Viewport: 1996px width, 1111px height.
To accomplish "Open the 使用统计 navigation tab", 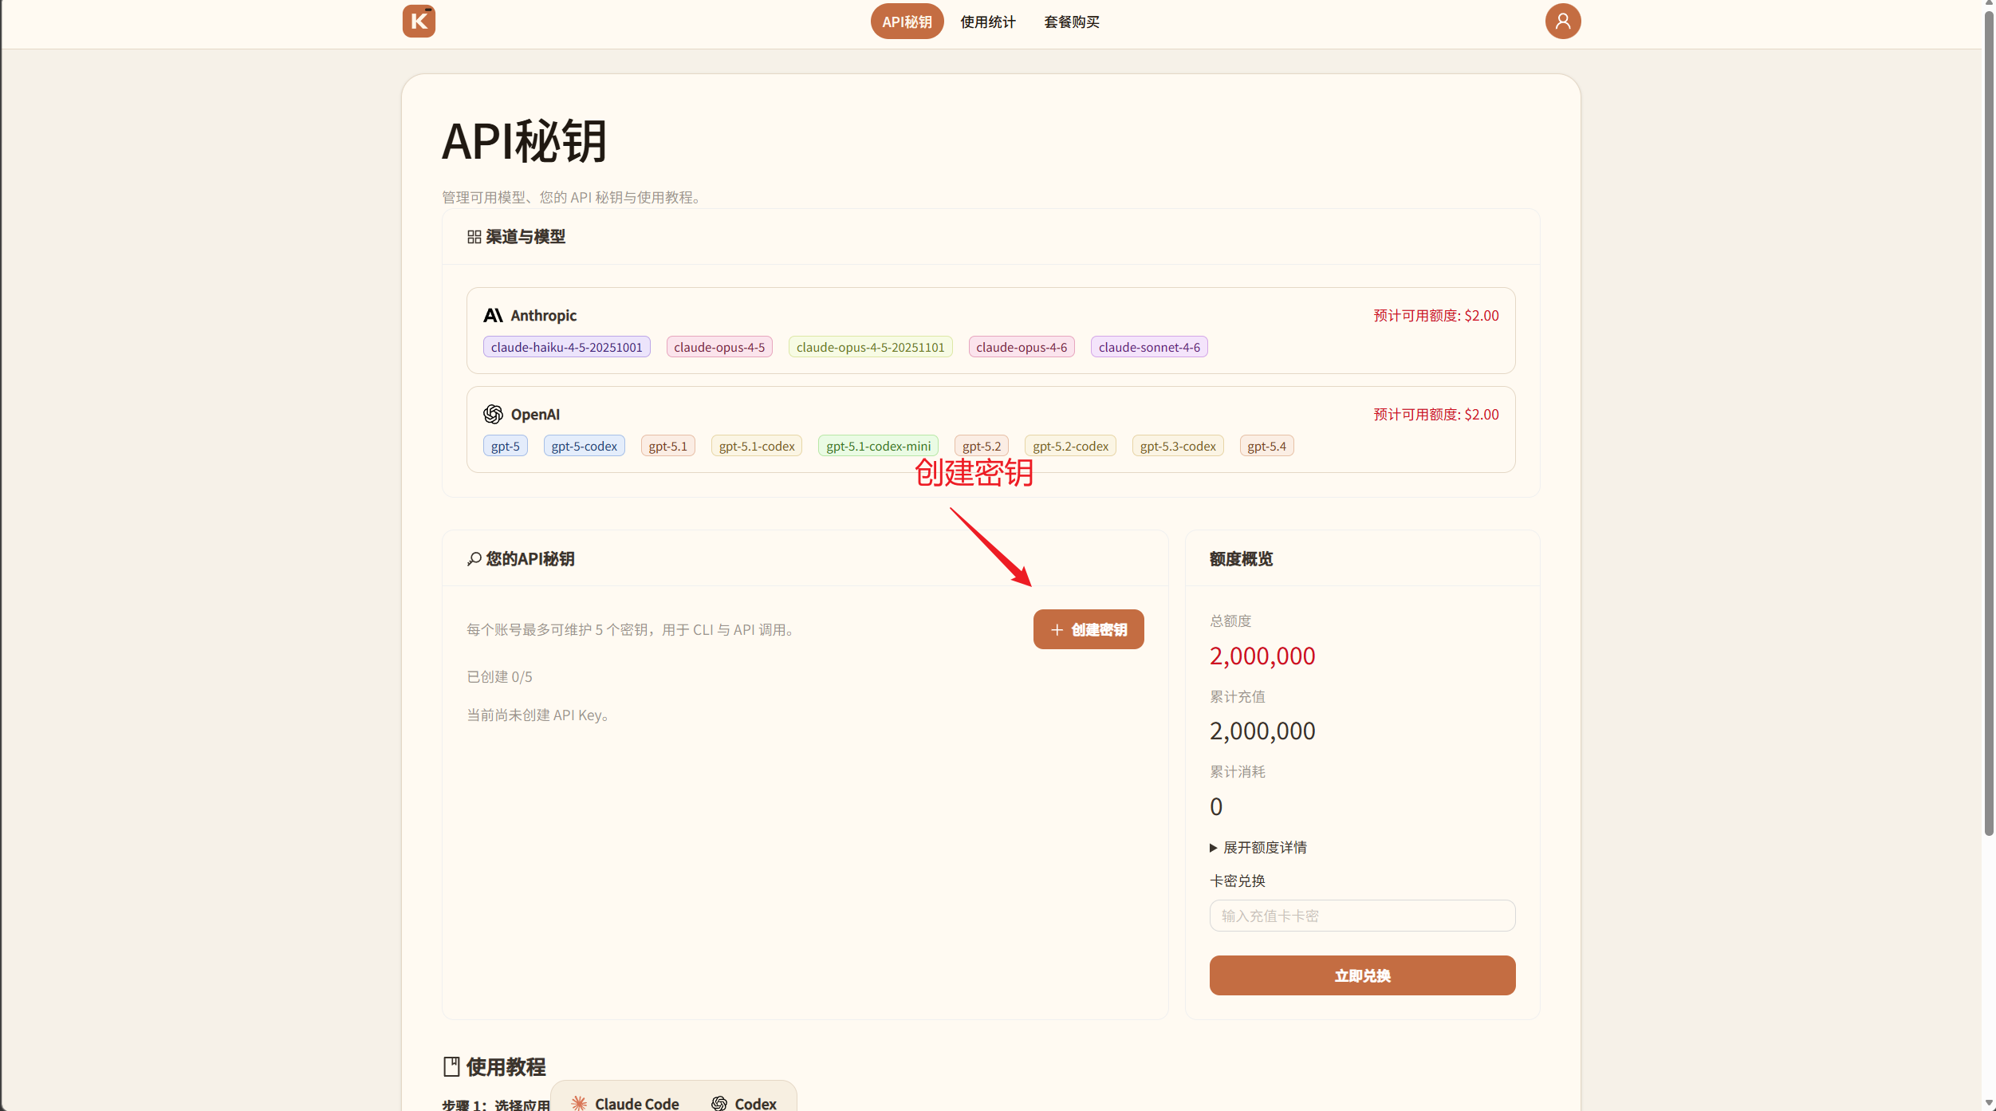I will [x=987, y=22].
